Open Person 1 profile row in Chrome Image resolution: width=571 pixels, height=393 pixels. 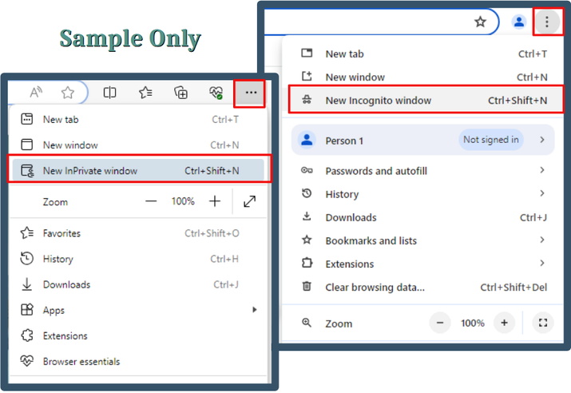pos(422,140)
